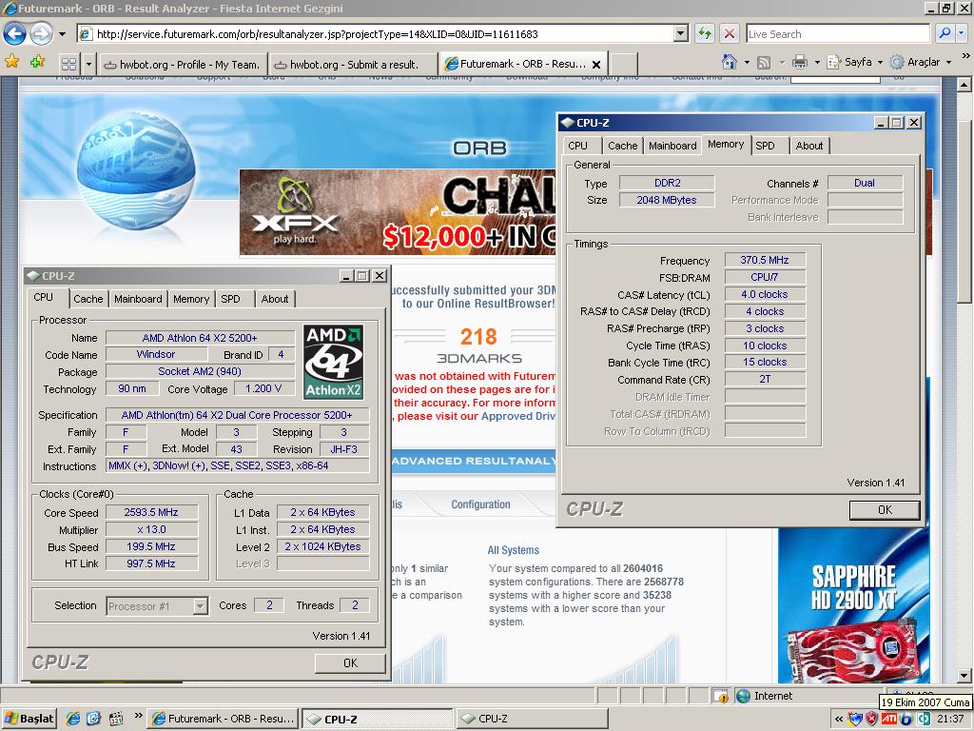Close the Futuremark ORB browser tab
This screenshot has width=974, height=731.
click(596, 64)
